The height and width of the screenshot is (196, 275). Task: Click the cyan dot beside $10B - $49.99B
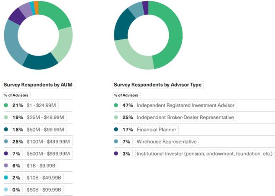(6, 178)
